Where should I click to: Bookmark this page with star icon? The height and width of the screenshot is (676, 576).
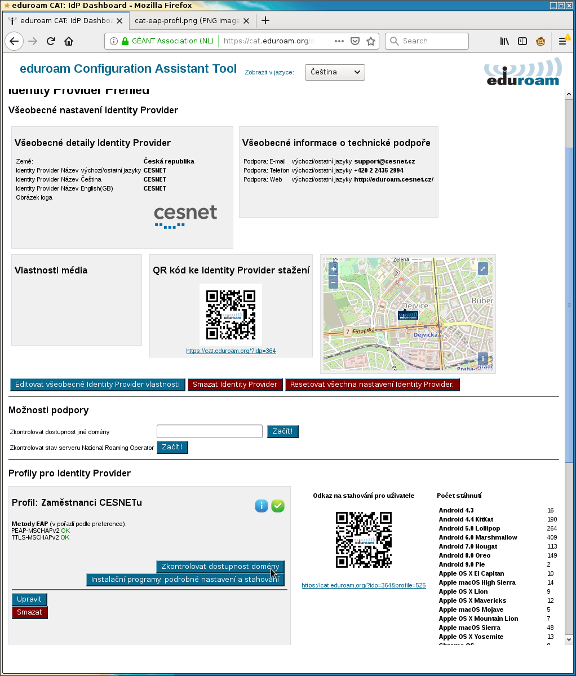coord(370,41)
